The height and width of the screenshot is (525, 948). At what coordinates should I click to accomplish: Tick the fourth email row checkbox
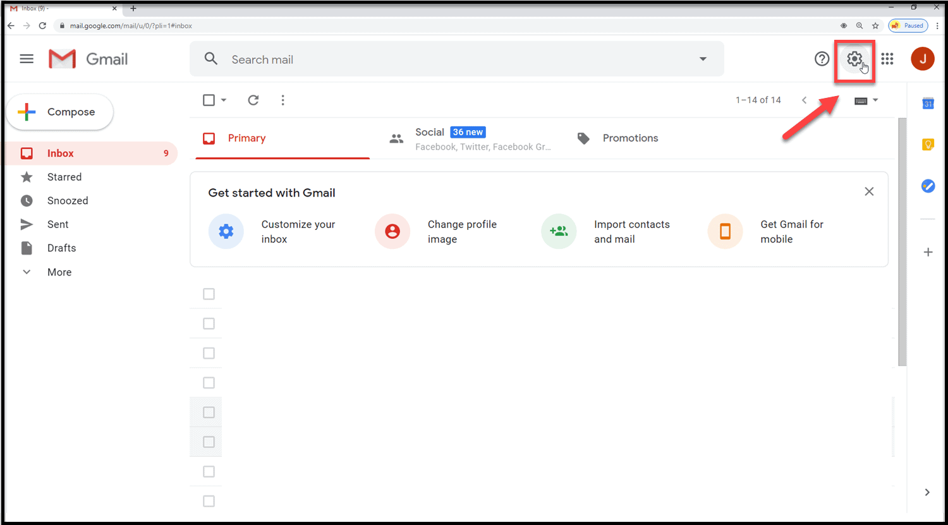pos(209,383)
